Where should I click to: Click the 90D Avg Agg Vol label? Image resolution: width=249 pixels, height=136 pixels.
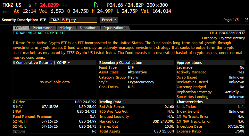pyautogui.click(x=113, y=111)
